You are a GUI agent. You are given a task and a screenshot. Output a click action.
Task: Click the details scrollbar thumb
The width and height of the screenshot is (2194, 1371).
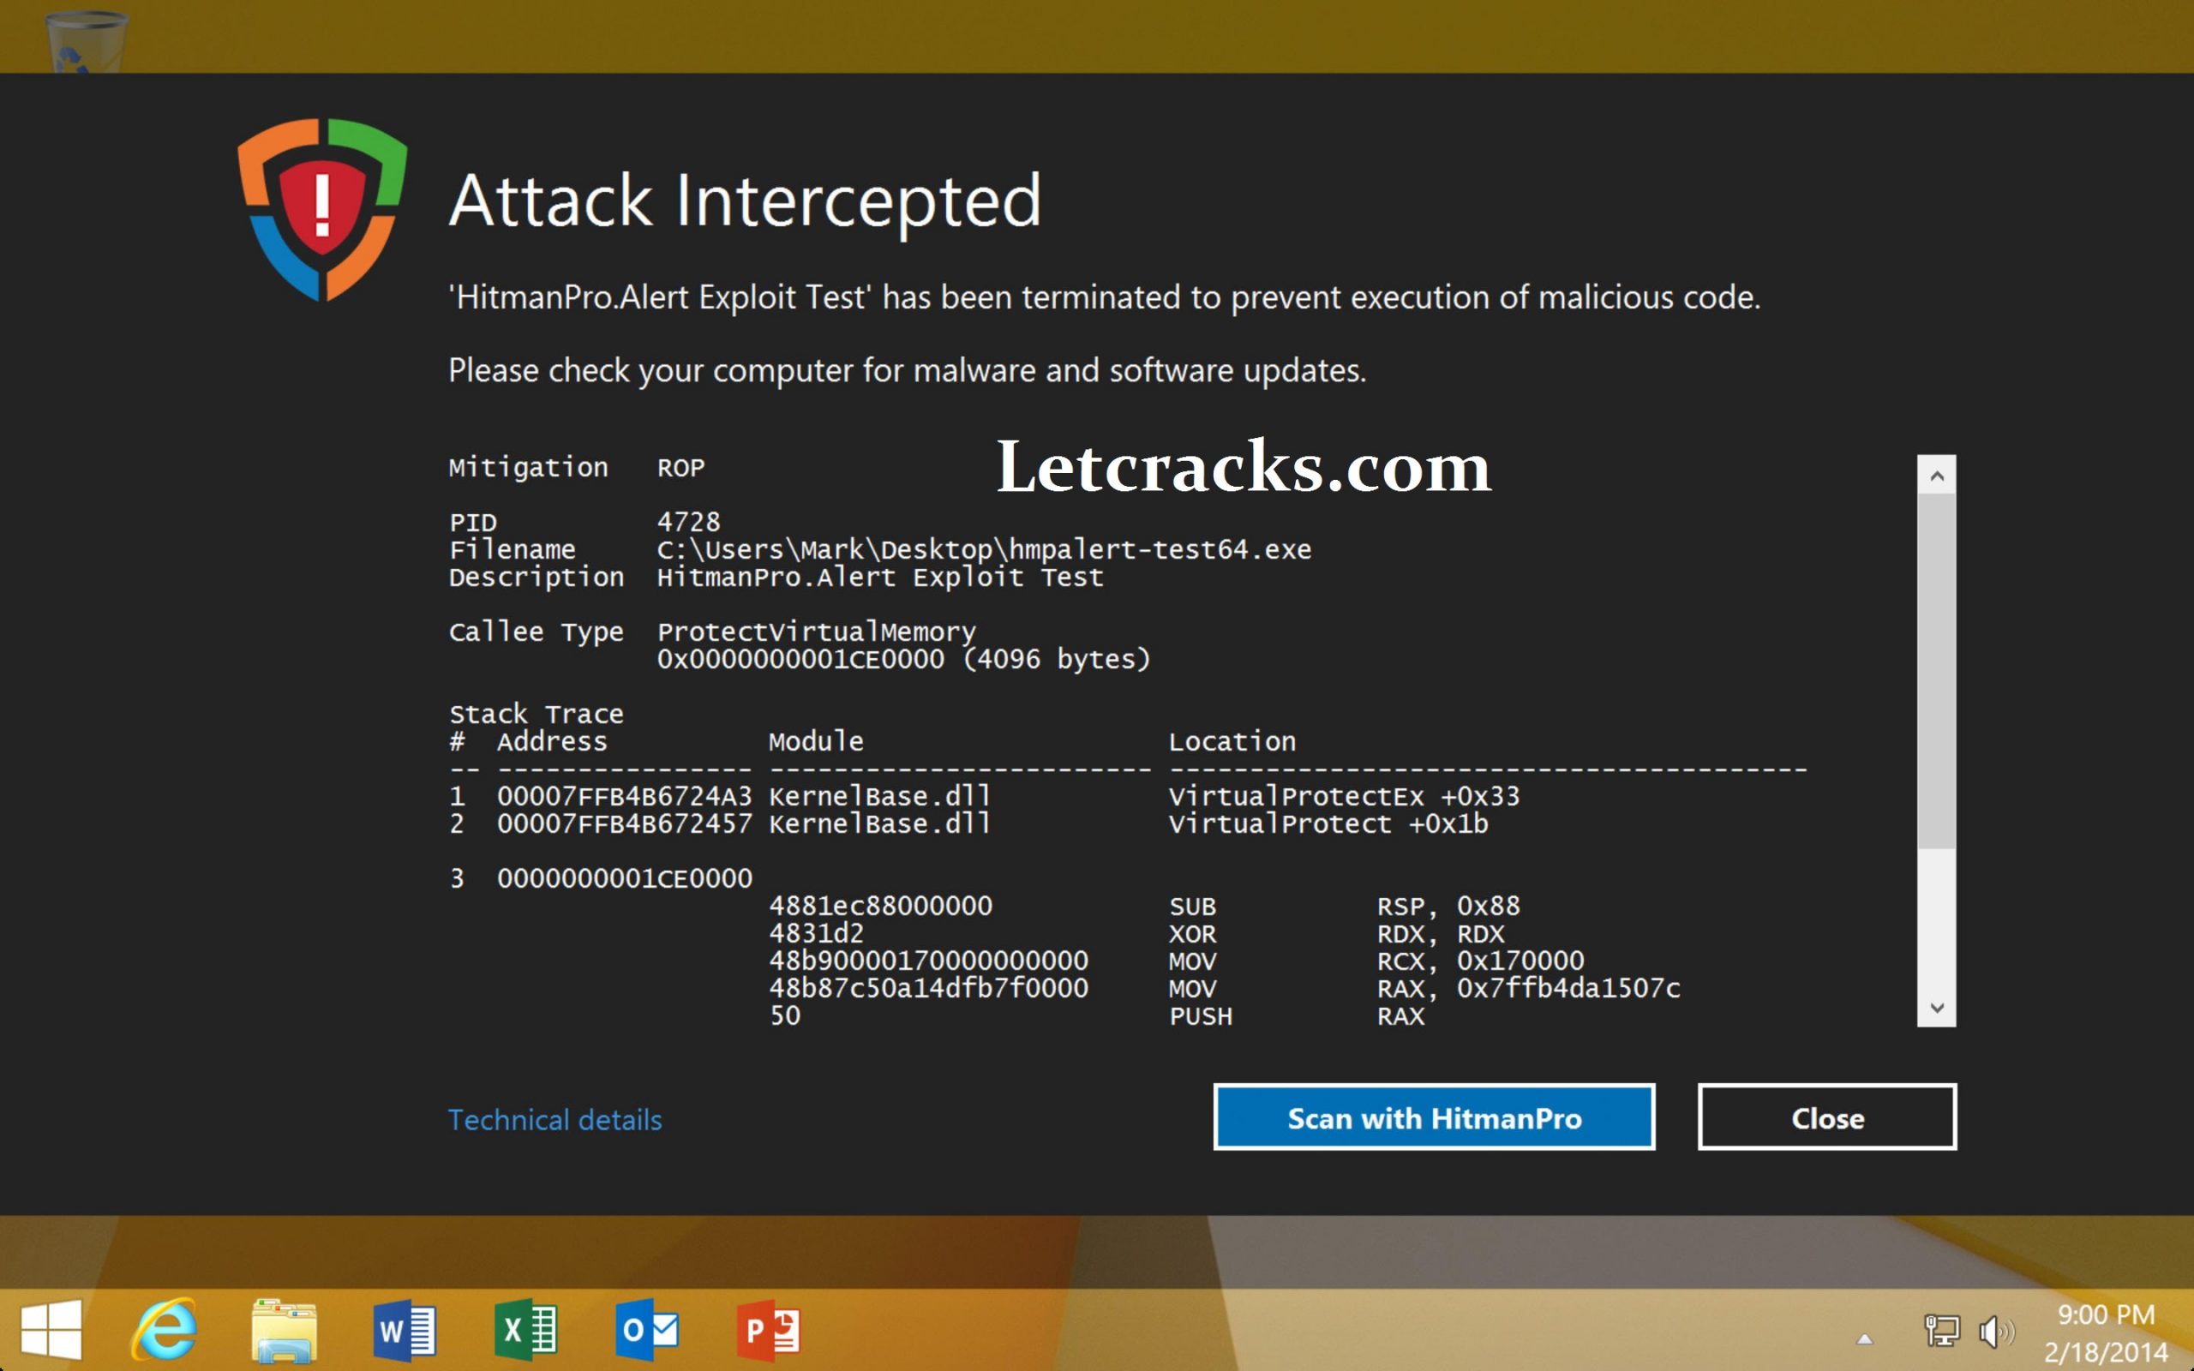tap(1937, 671)
